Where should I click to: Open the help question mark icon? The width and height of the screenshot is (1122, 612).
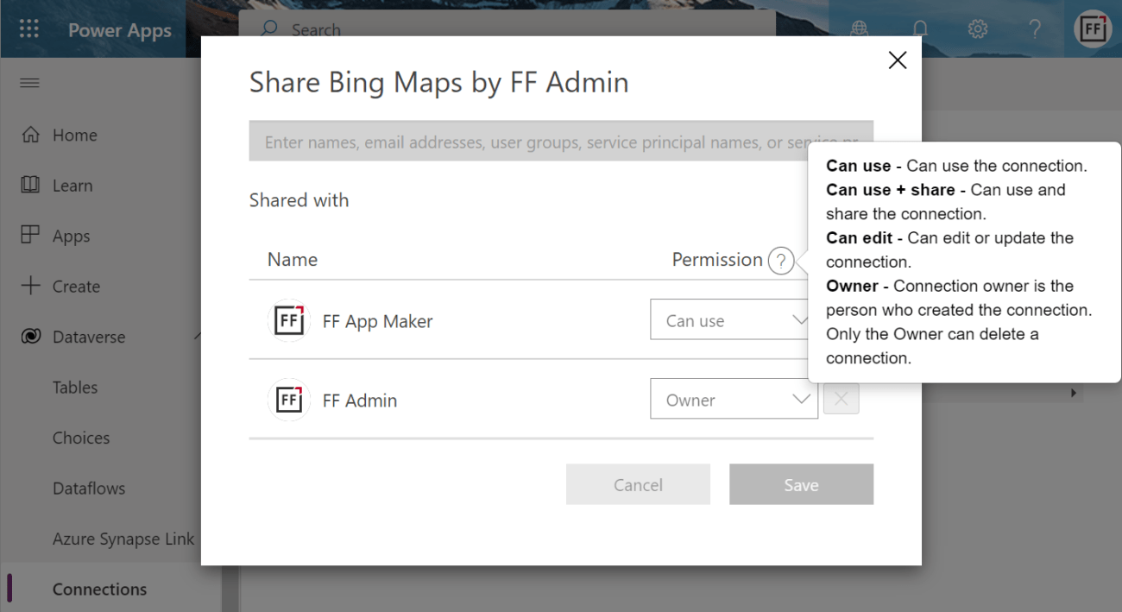1035,28
